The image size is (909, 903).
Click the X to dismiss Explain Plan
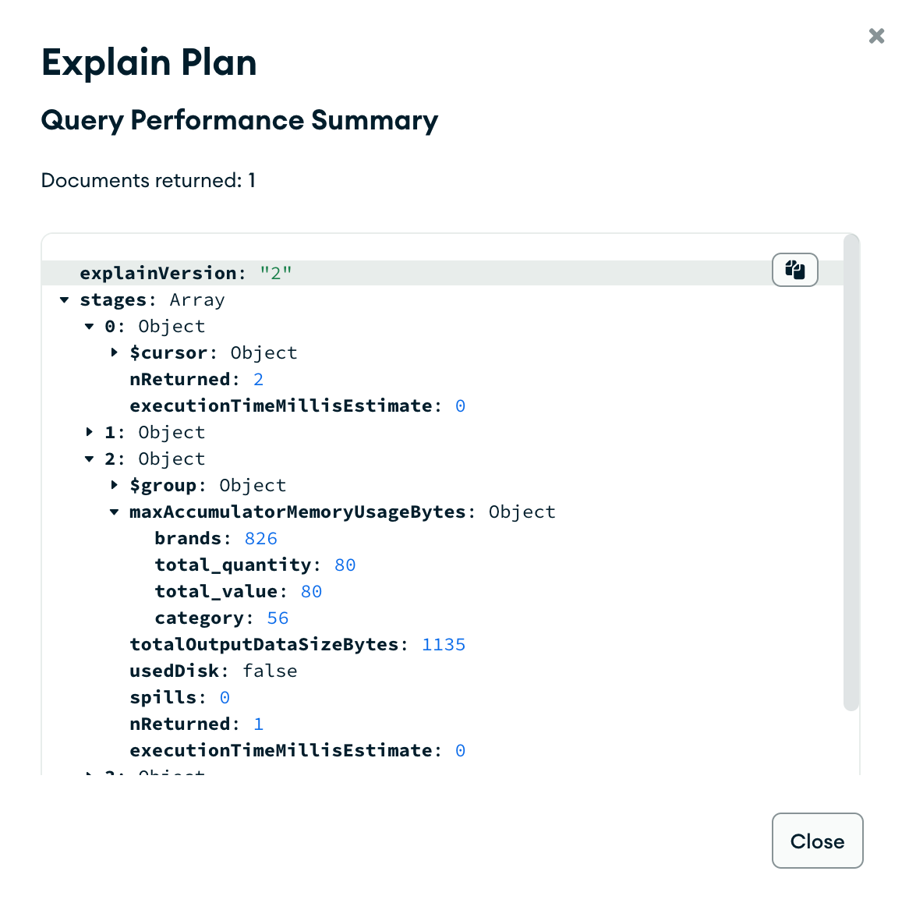(x=876, y=36)
